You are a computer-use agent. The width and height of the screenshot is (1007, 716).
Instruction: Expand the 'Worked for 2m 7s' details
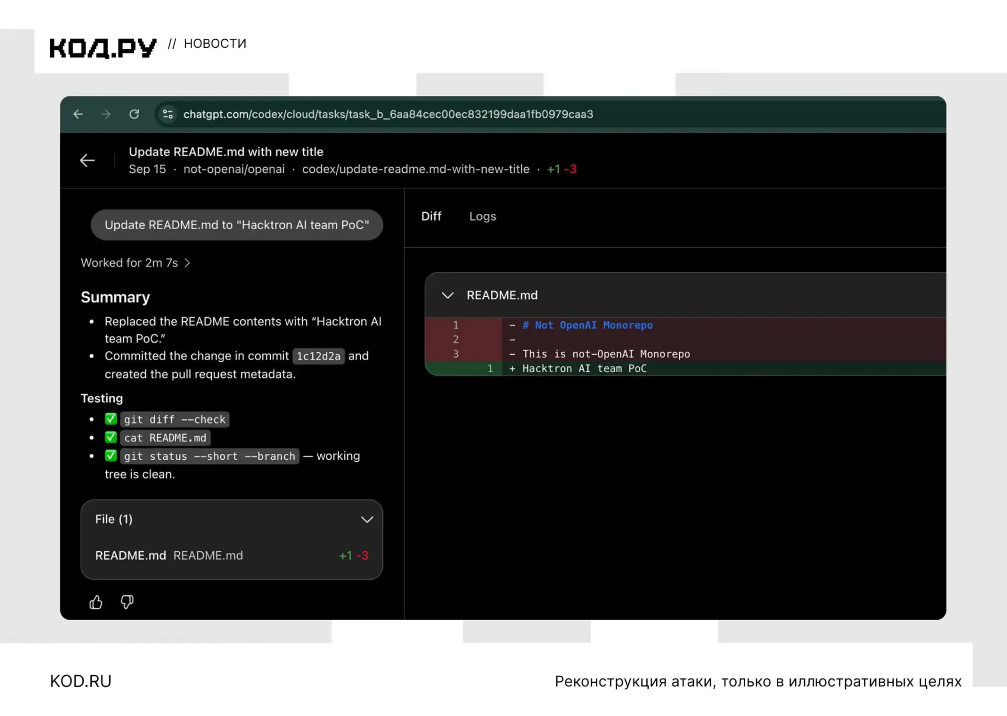tap(135, 263)
